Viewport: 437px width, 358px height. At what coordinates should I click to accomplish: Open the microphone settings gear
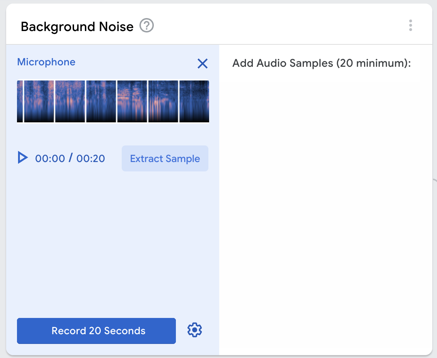(194, 330)
